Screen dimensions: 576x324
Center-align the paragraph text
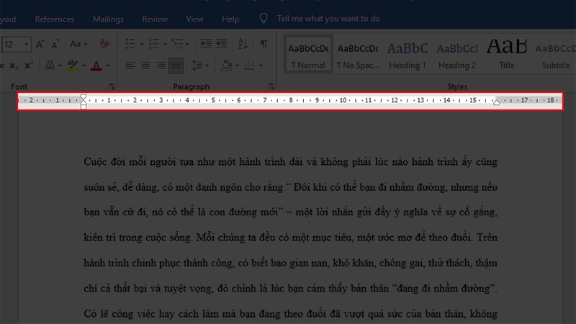tap(145, 66)
